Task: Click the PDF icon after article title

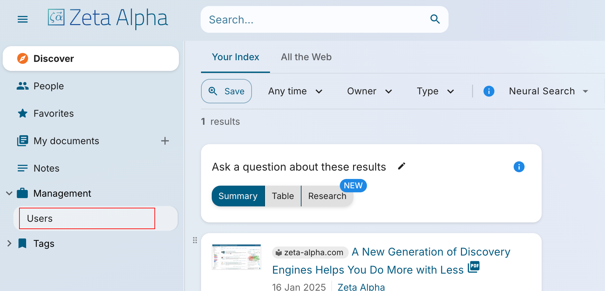Action: tap(474, 267)
